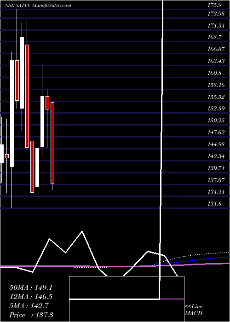Click the 142.34 price axis label
Screen dimensions: 230x322
click(216, 156)
